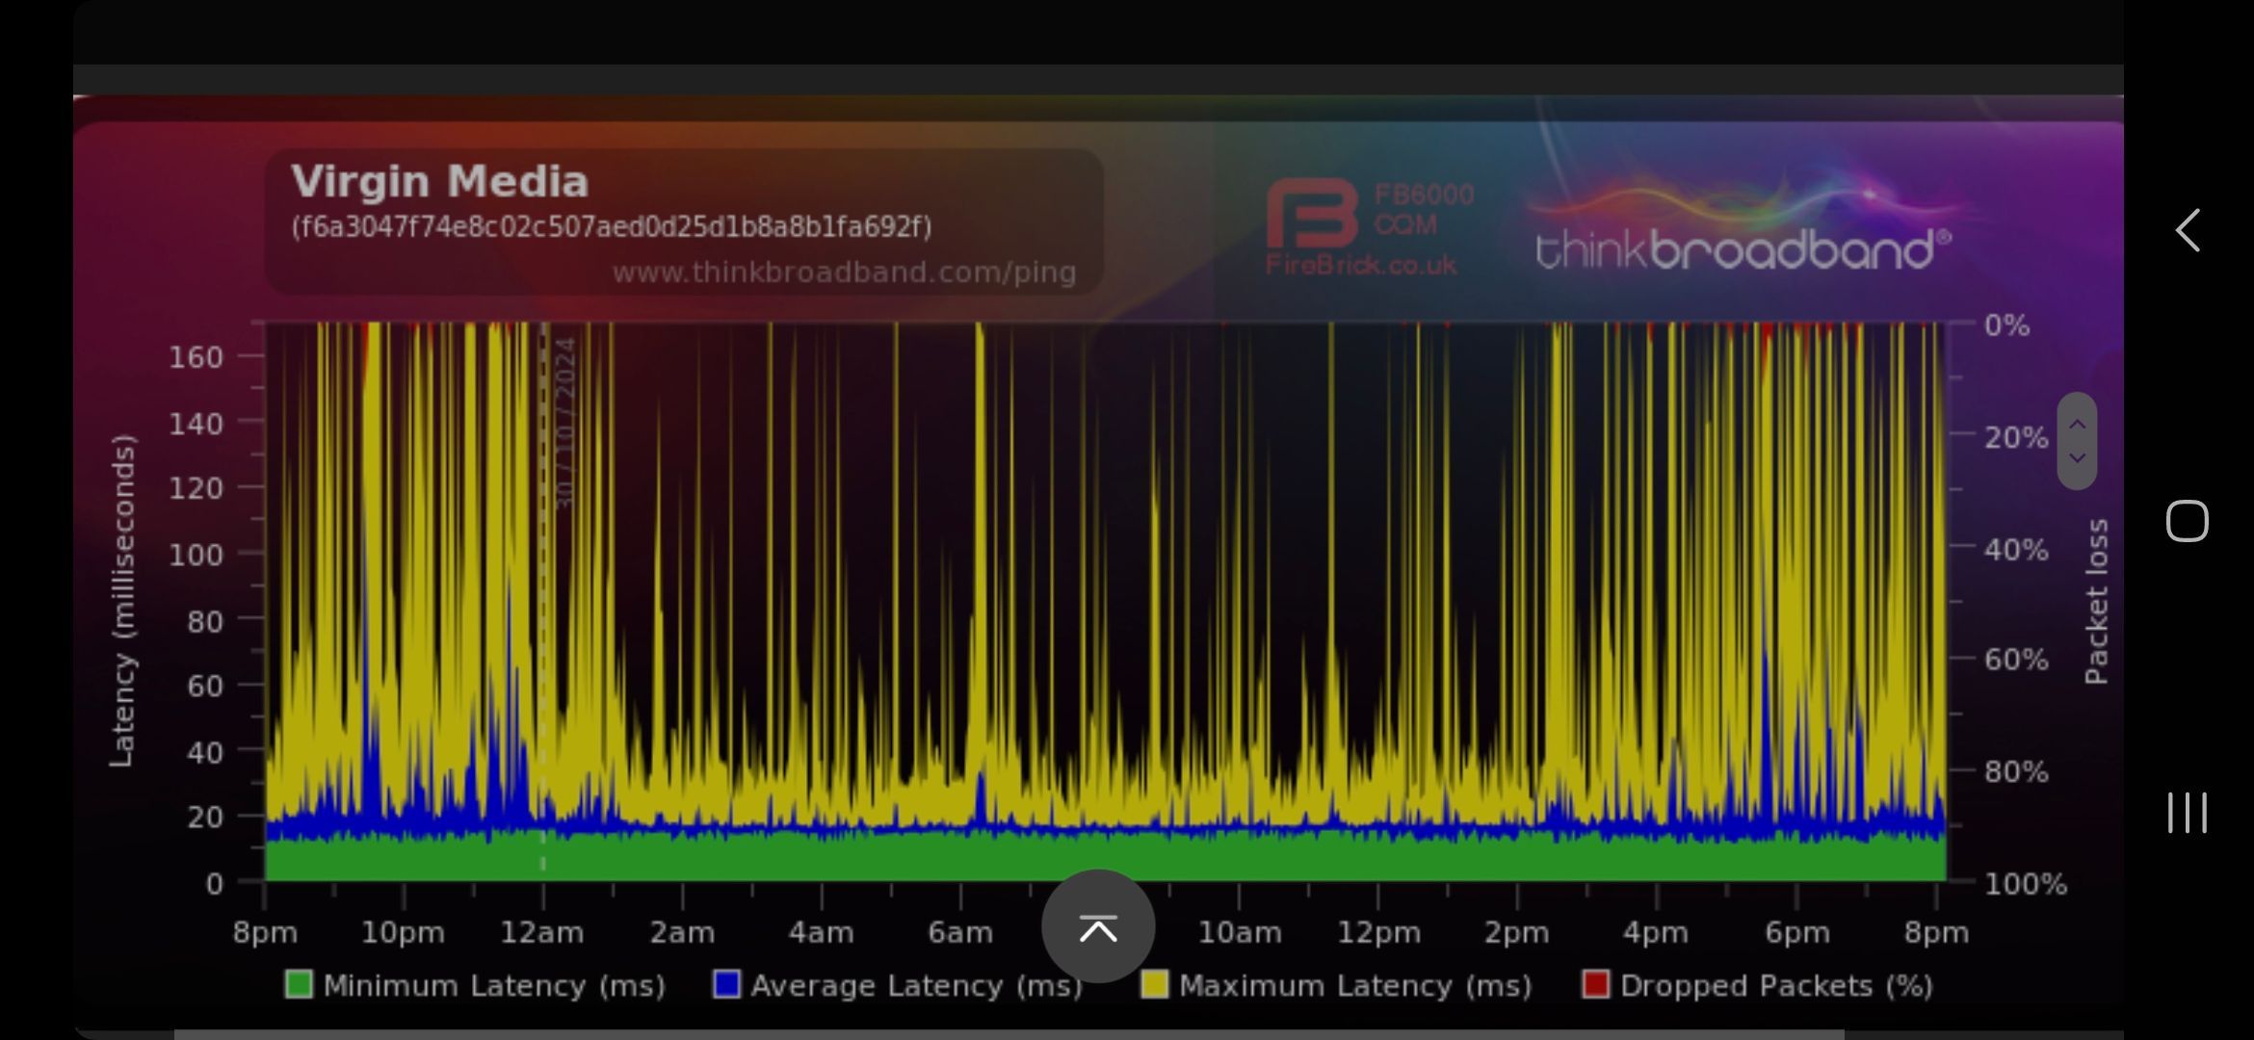Click the Maximum Latency (ms) legend label

1355,986
